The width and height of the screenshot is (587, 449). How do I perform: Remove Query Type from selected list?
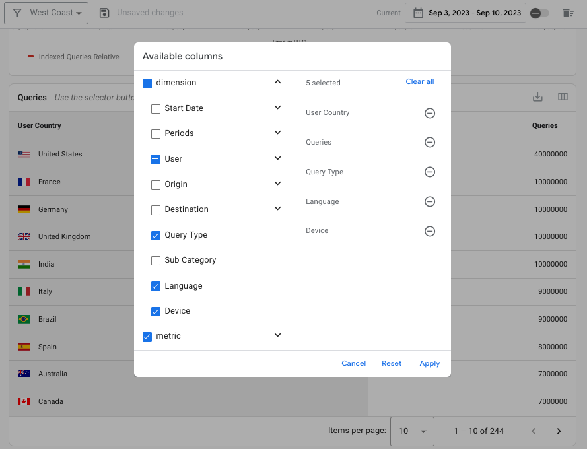pos(429,172)
